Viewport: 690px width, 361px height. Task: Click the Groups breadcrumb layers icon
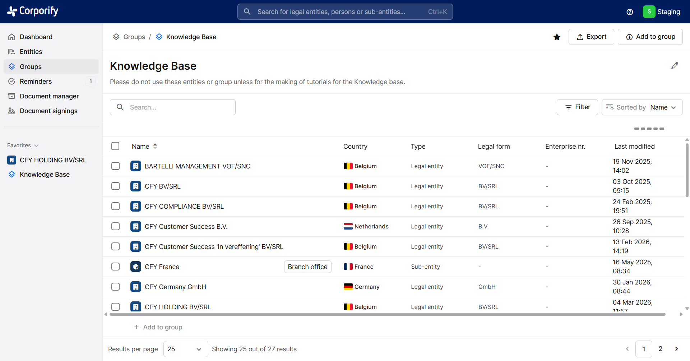[116, 37]
